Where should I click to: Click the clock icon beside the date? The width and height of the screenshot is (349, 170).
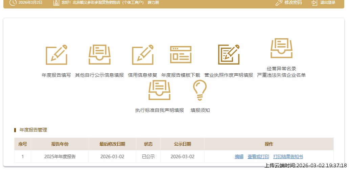pyautogui.click(x=13, y=3)
